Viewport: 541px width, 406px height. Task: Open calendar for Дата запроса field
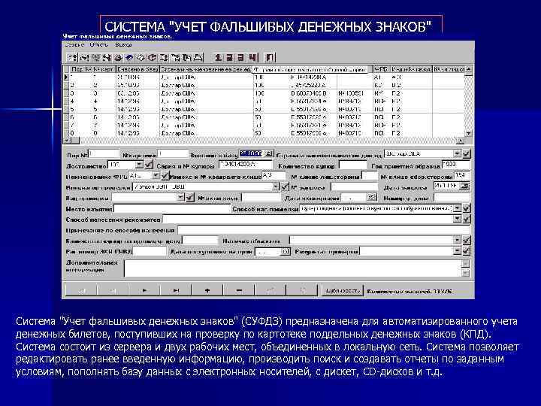[x=464, y=186]
